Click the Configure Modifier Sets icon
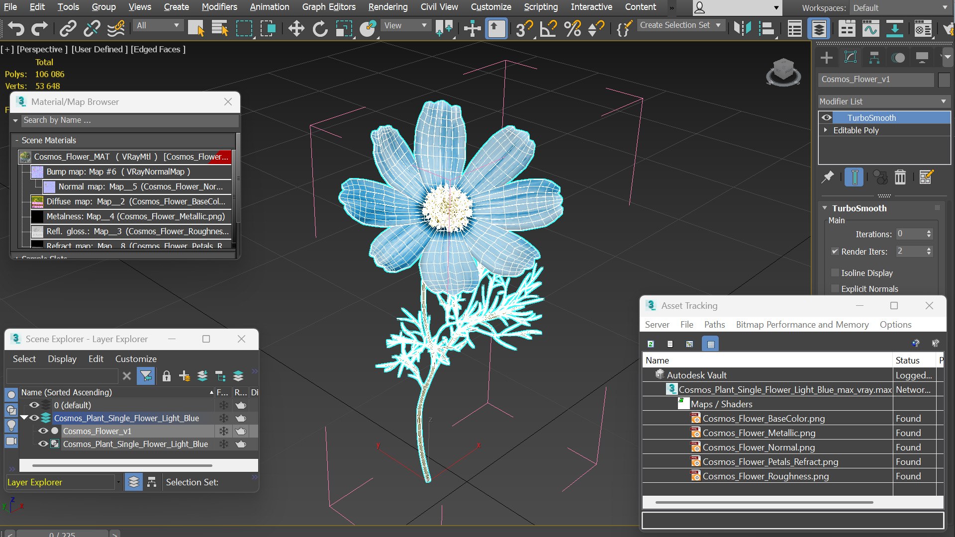This screenshot has width=955, height=537. tap(926, 177)
